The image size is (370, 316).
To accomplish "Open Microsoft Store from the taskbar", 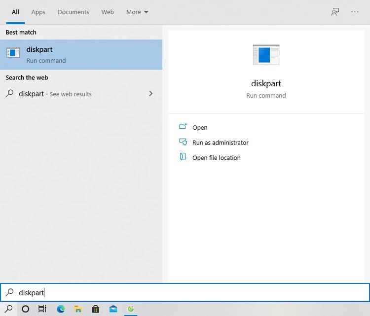I will (x=96, y=309).
